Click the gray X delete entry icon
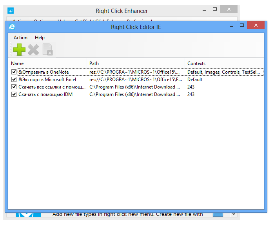Image resolution: width=274 pixels, height=228 pixels. [33, 50]
